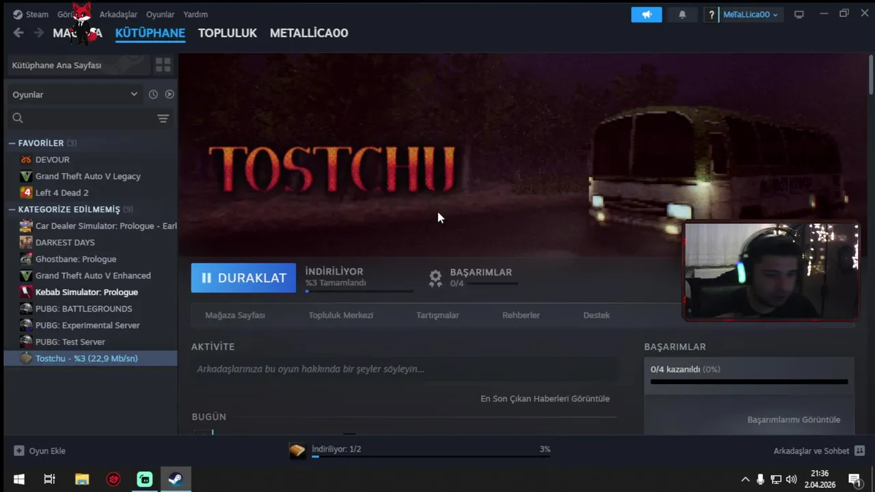The height and width of the screenshot is (492, 875).
Task: Click Başarımlarını Görüntüle link
Action: [794, 420]
